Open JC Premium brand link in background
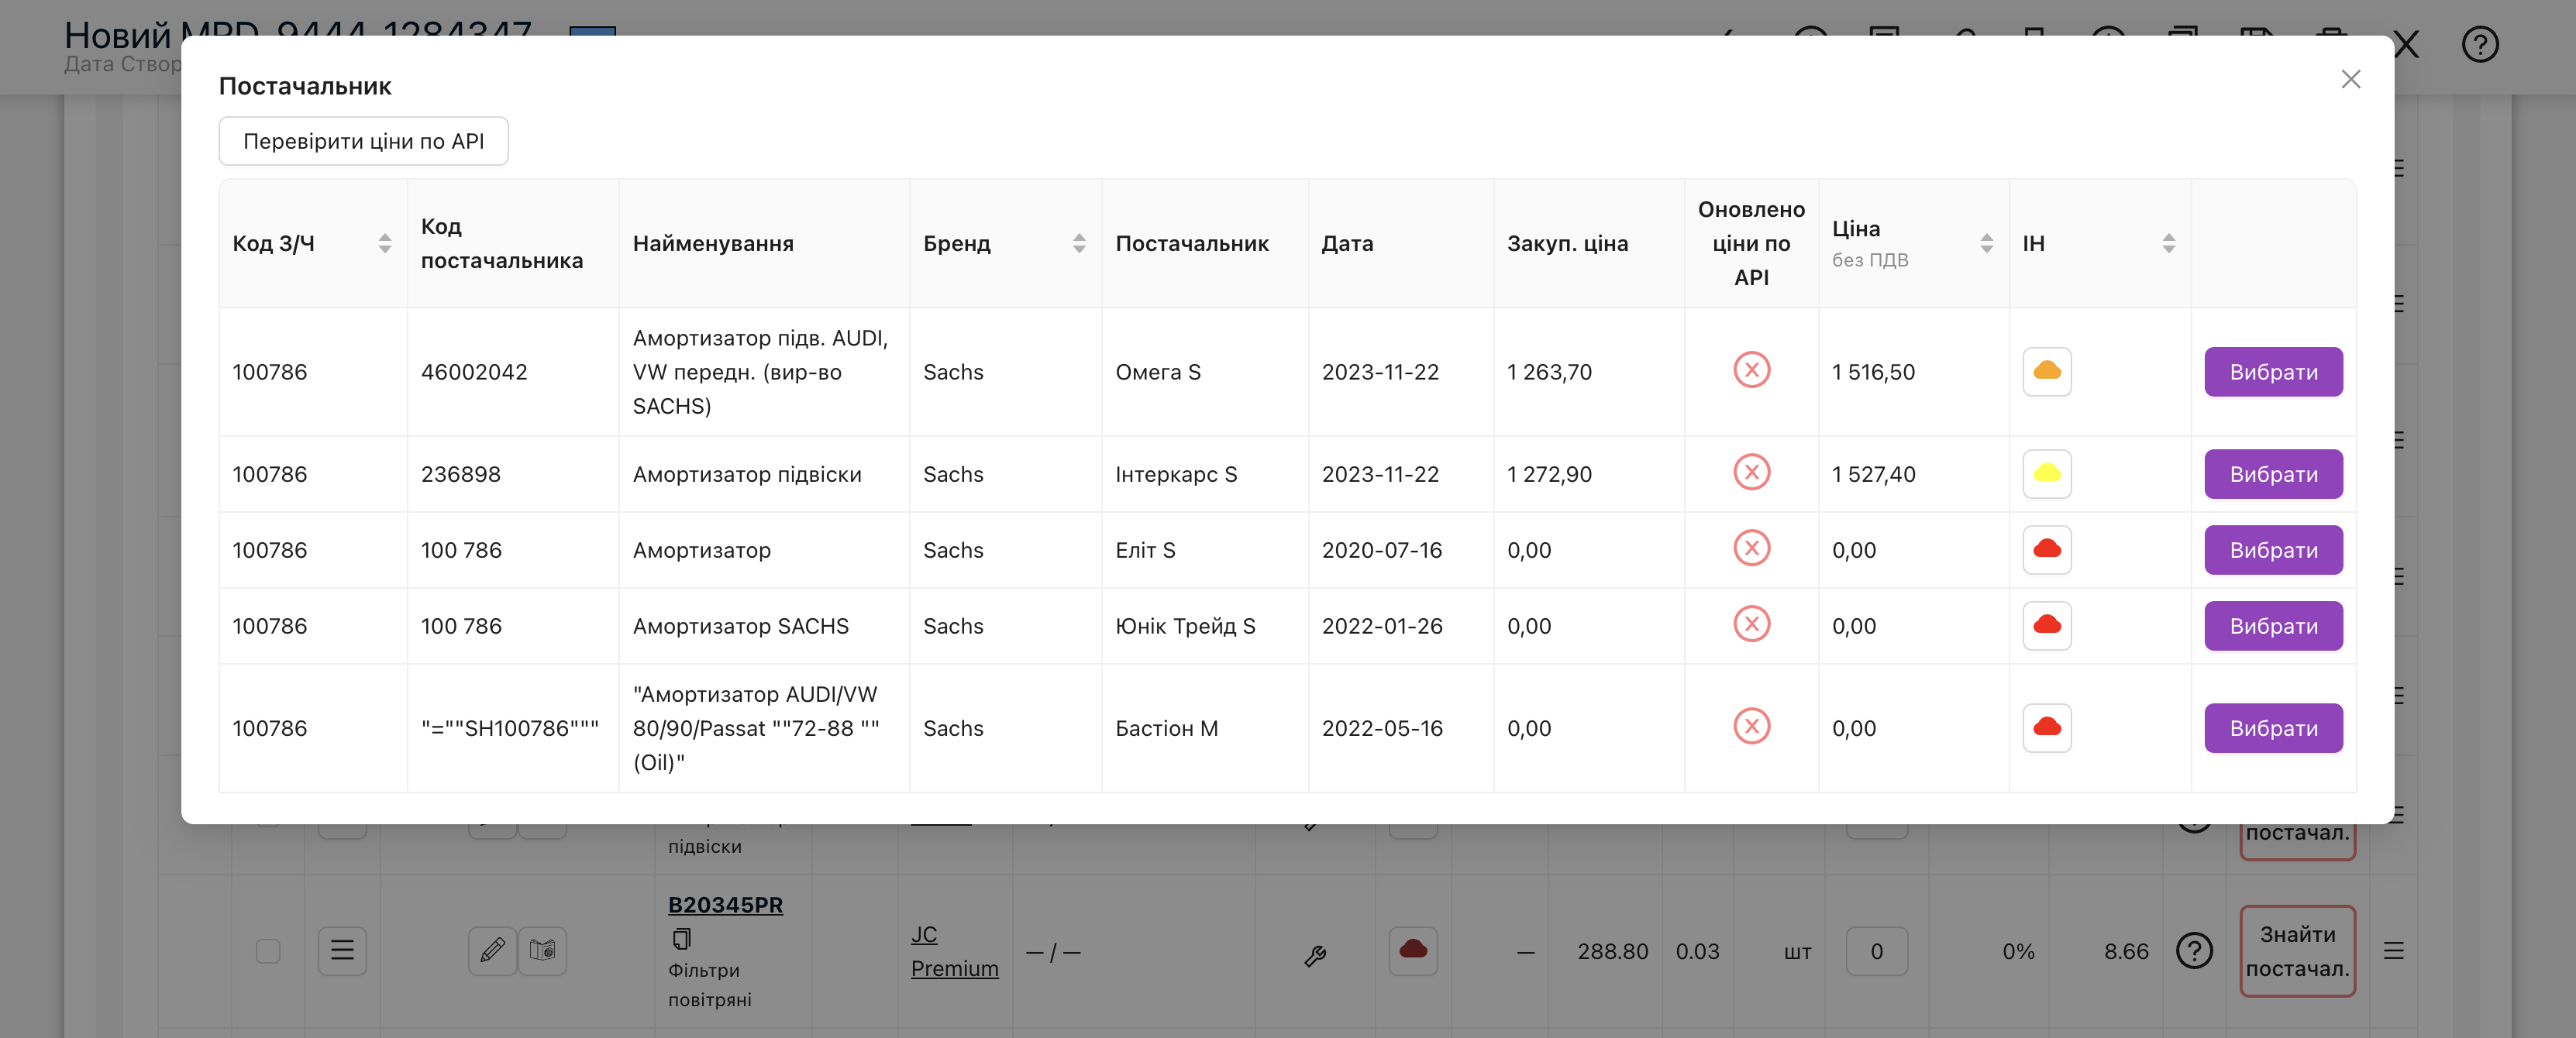 click(x=954, y=951)
